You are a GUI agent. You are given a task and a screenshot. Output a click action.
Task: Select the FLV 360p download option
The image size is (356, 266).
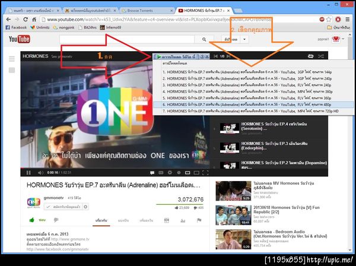pyautogui.click(x=253, y=98)
